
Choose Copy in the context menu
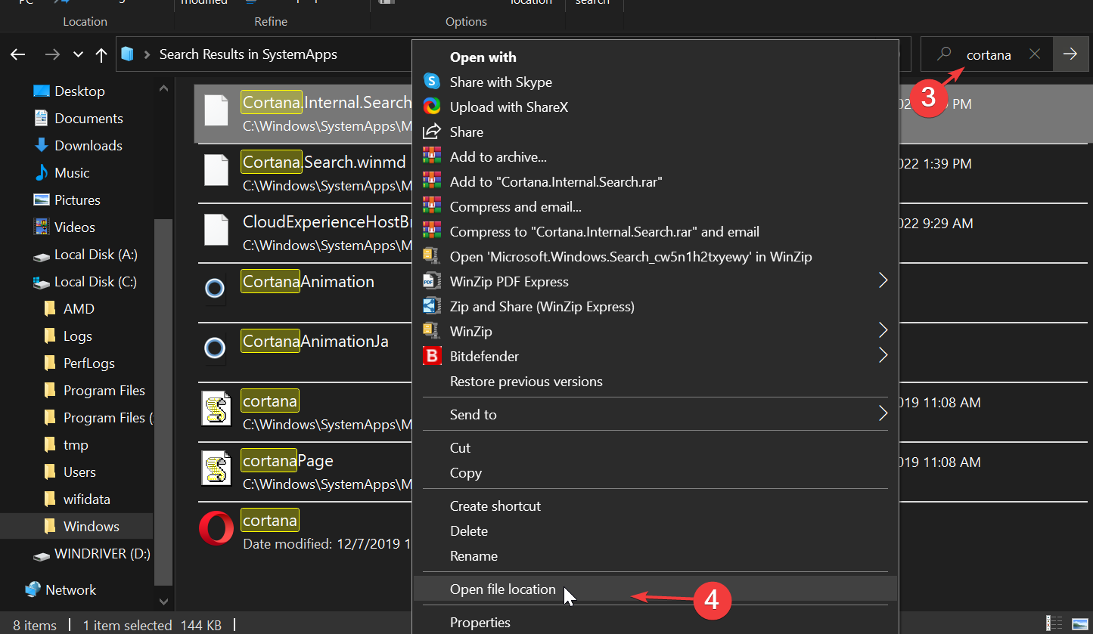[465, 472]
